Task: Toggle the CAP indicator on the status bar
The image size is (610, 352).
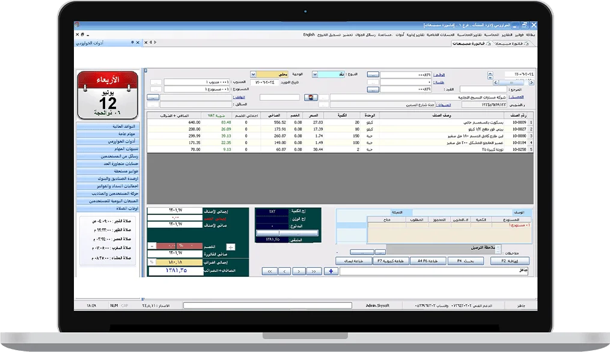Action: pos(124,305)
